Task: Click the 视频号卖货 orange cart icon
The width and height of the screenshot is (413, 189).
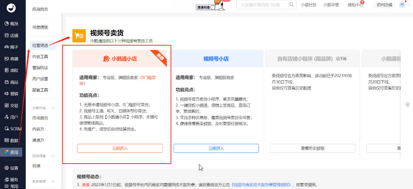Action: click(79, 36)
